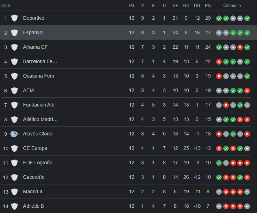Click the DG column header
Viewport: 257px width, 213px height.
[x=197, y=6]
